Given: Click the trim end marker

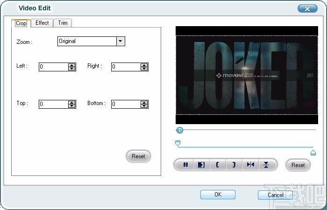Looking at the screenshot, I should 313,153.
